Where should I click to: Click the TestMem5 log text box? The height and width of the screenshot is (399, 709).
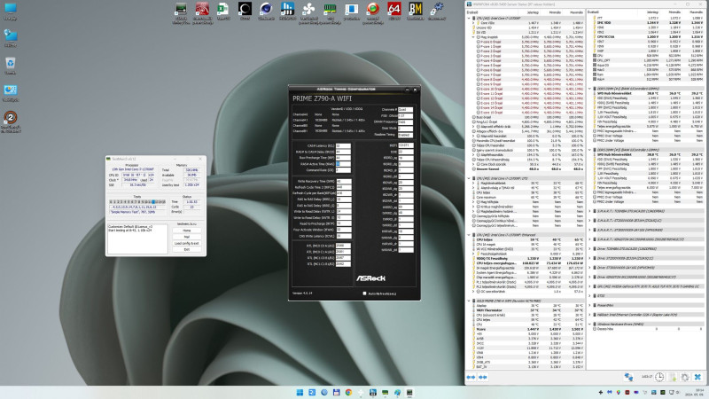tap(137, 239)
